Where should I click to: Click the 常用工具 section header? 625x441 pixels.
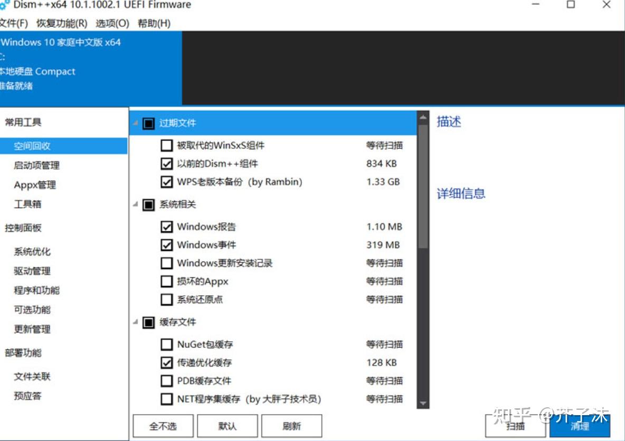[23, 123]
